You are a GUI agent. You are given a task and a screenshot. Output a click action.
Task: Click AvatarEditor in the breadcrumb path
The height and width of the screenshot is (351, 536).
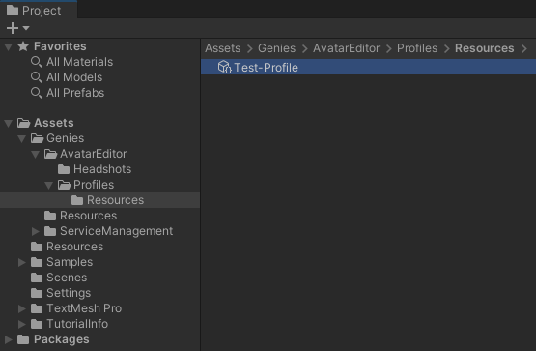346,48
